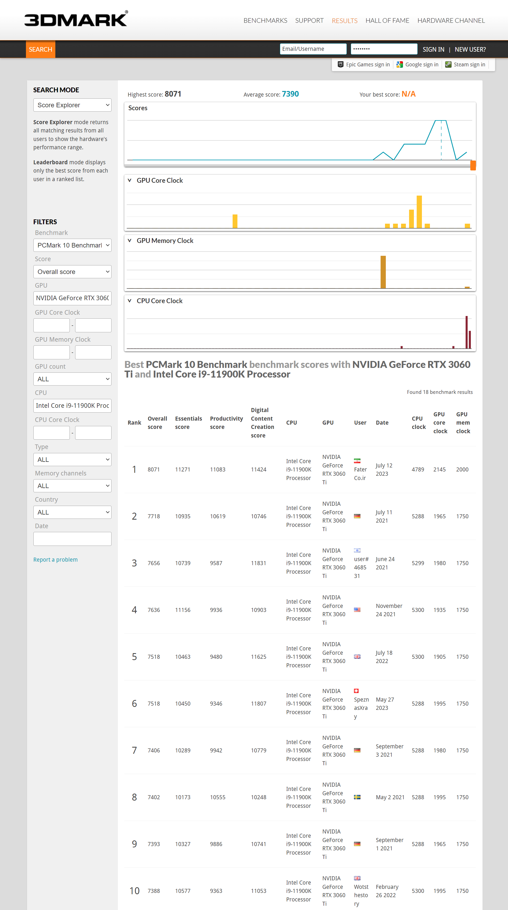The height and width of the screenshot is (910, 508).
Task: Click overall score 8071 in rank 1 row
Action: point(153,470)
